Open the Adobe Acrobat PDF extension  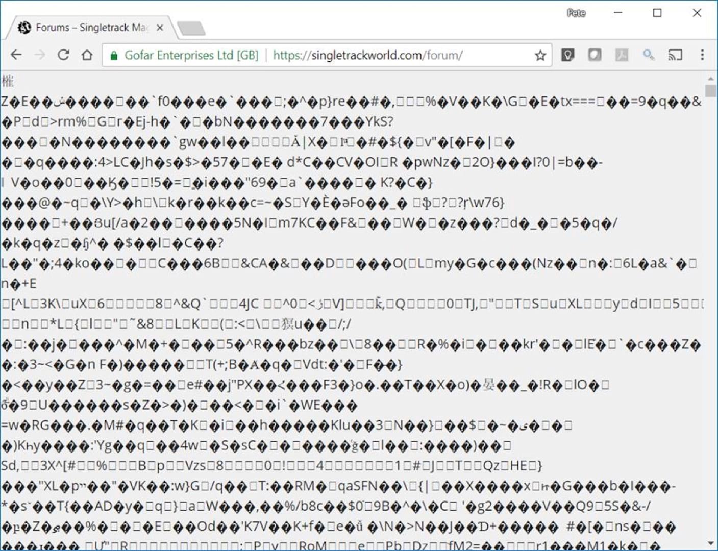point(622,55)
